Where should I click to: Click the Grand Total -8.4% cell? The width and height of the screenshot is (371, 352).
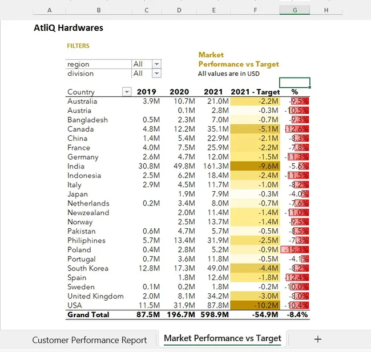pos(295,314)
